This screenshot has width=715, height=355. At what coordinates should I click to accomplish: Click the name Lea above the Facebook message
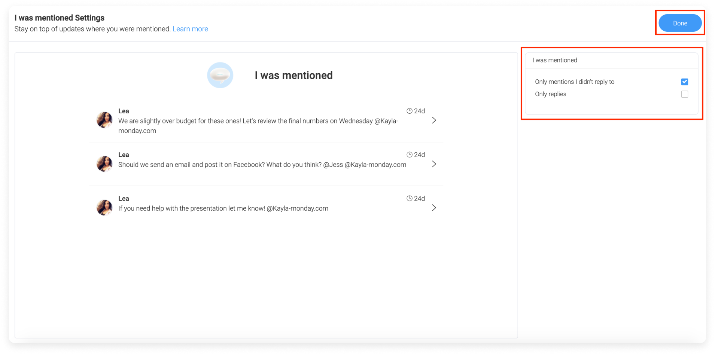pos(124,155)
